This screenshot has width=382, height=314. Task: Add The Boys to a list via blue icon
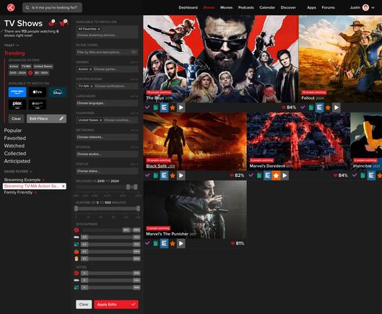coord(164,108)
